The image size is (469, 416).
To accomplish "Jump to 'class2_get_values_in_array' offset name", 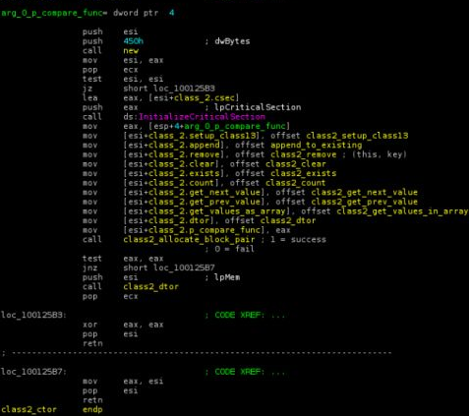I will pos(402,211).
